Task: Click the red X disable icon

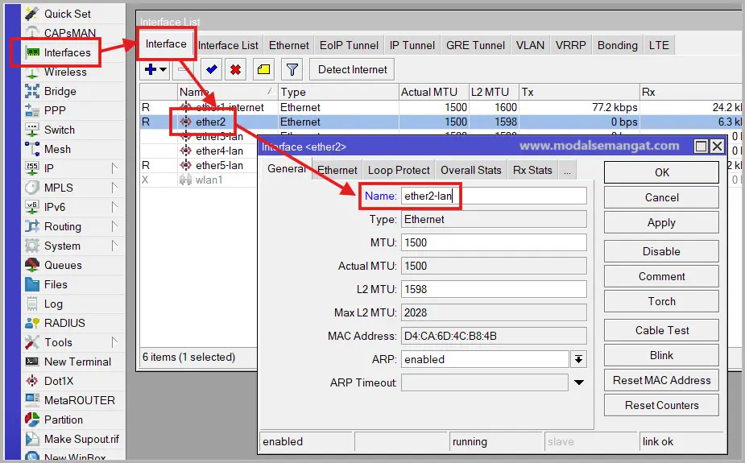Action: pos(235,69)
